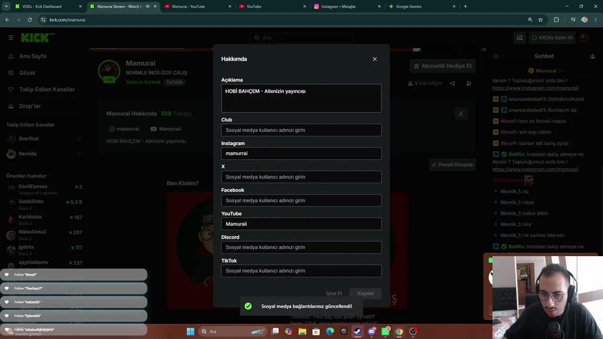
Task: Open NikkoDota2 recommended channel
Action: coord(44,234)
